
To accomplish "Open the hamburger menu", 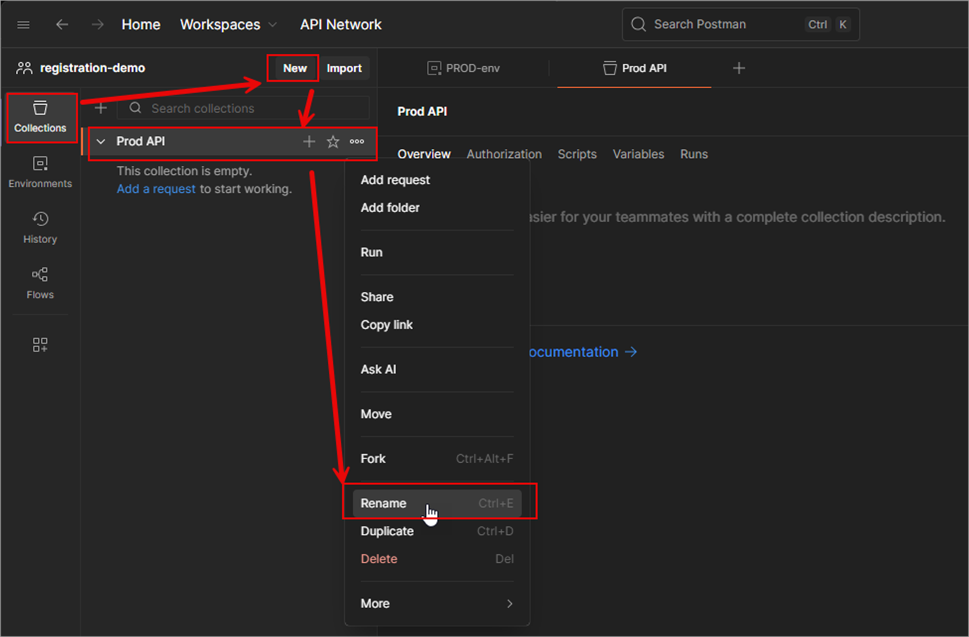I will click(23, 24).
